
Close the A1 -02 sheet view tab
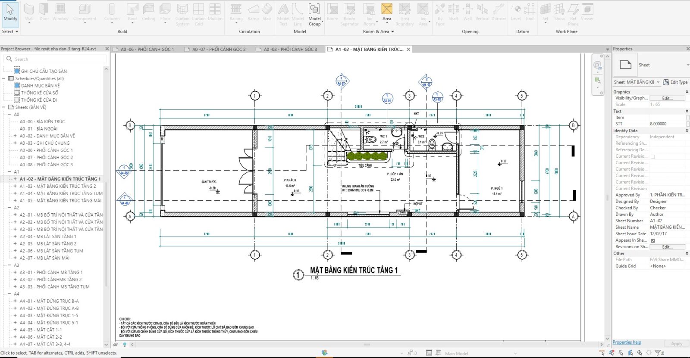tap(408, 50)
